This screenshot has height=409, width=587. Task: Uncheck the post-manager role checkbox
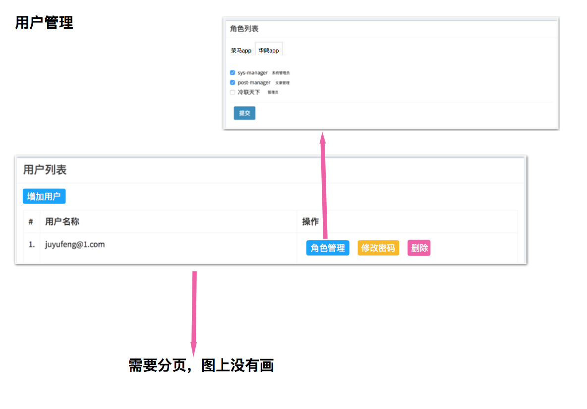233,83
